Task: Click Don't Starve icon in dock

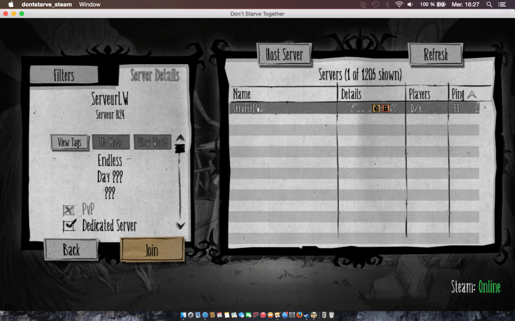Action: pyautogui.click(x=314, y=315)
